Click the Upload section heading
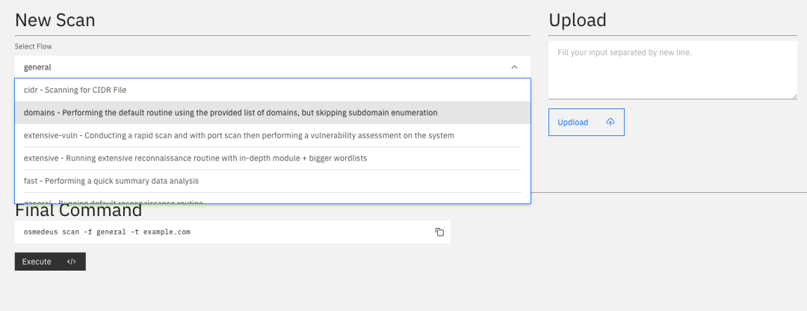 coord(578,20)
